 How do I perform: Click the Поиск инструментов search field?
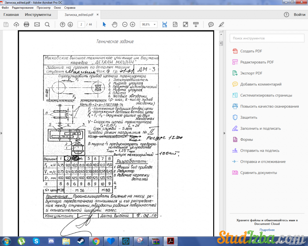[x=267, y=38]
